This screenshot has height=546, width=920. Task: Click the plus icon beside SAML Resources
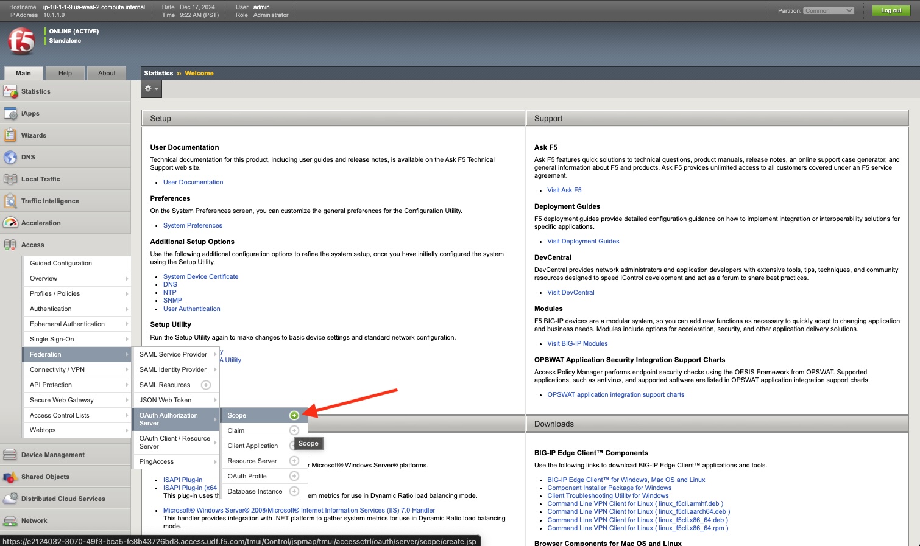206,385
